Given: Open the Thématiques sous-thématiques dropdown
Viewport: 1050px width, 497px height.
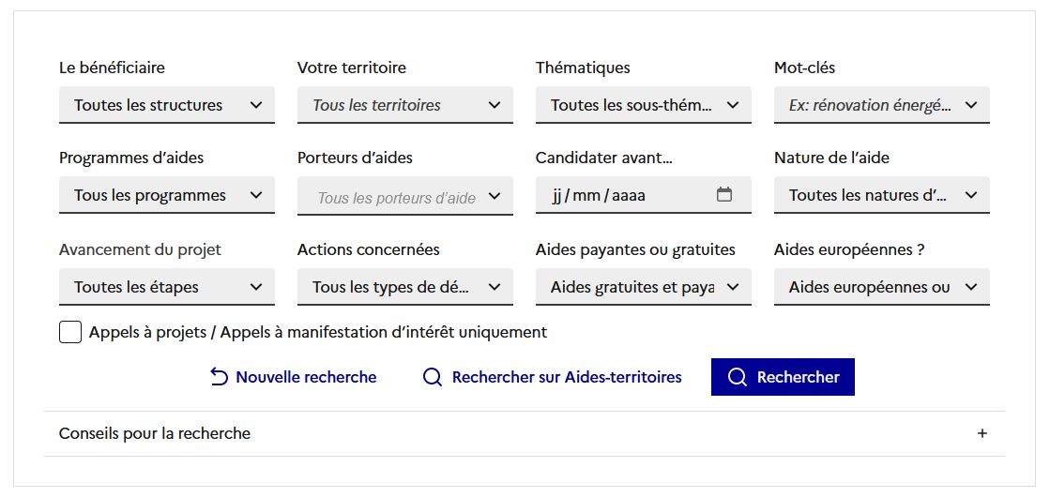Looking at the screenshot, I should 644,105.
